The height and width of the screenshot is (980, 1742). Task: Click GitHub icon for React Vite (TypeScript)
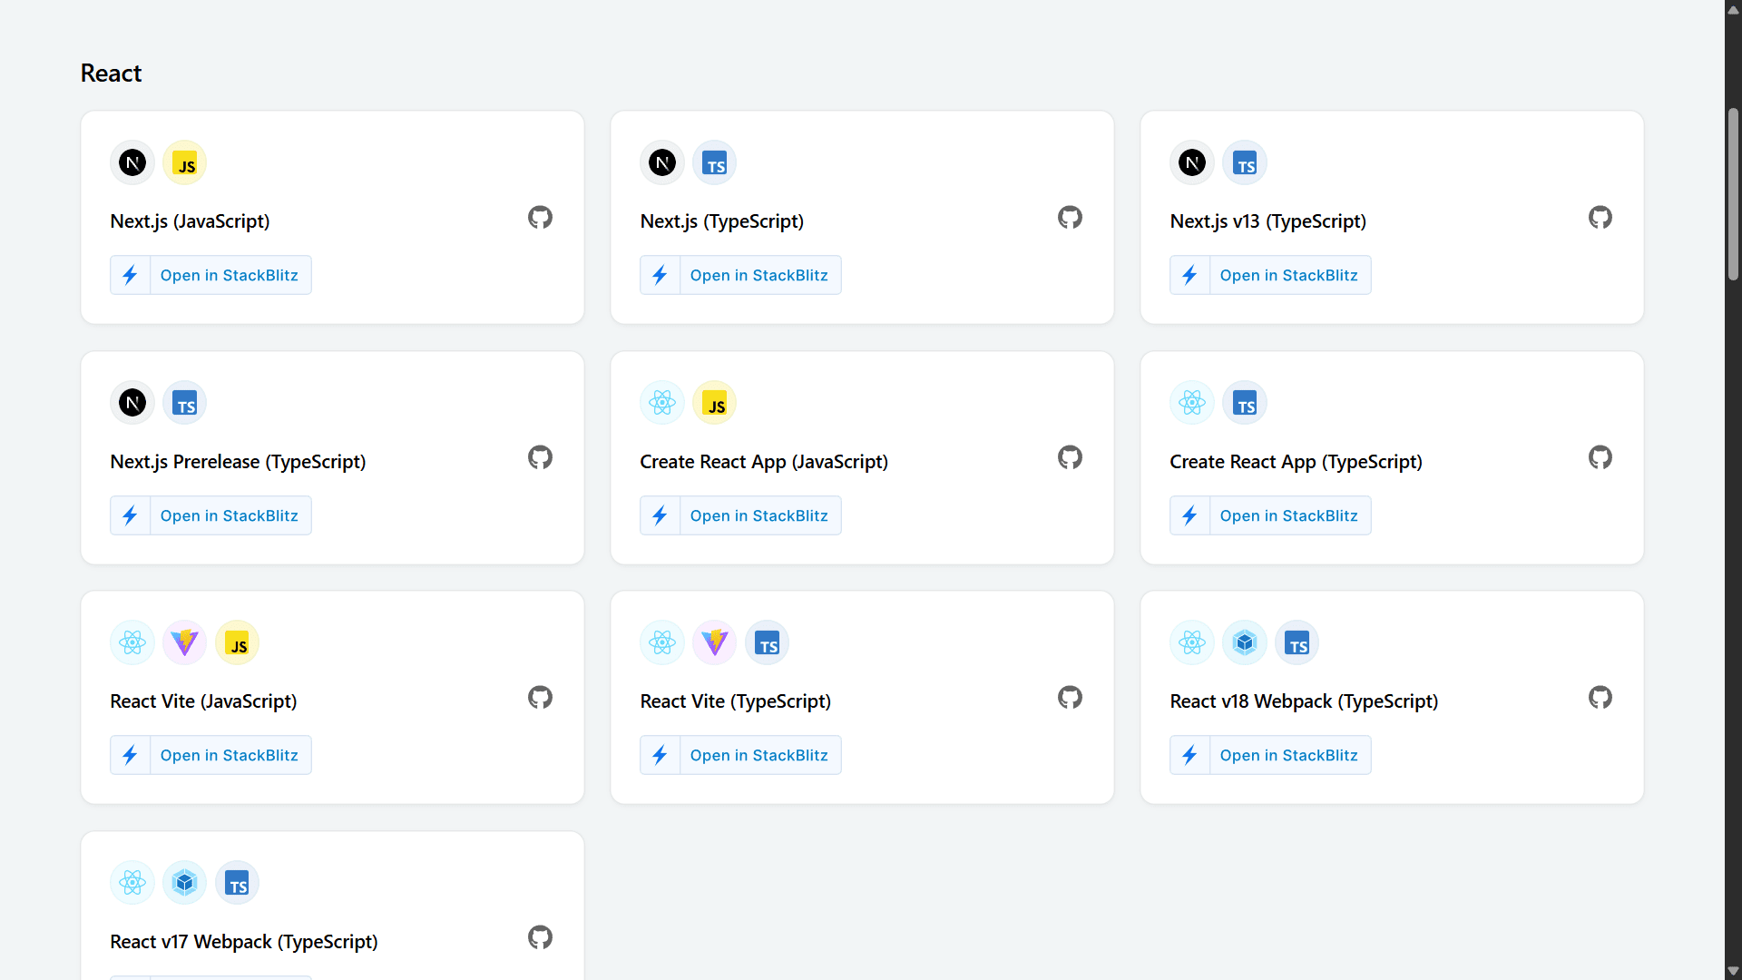point(1070,698)
